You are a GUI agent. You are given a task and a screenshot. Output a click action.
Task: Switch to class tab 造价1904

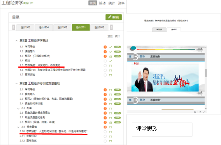coord(44,27)
